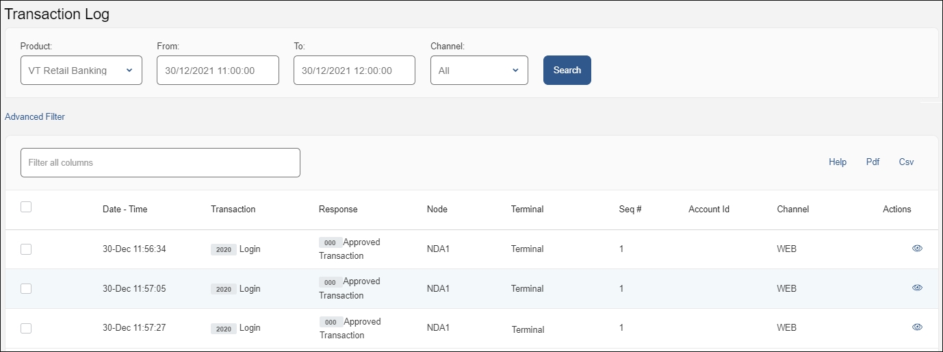Open the Product dropdown showing VT Retail Banking
Image resolution: width=943 pixels, height=352 pixels.
tap(81, 71)
